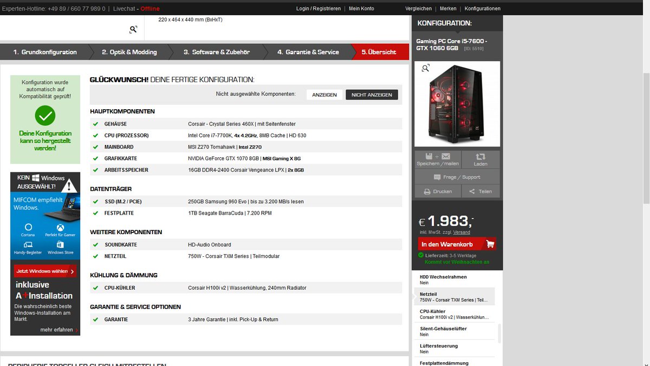Open Speichern / mailen for this configuration
The width and height of the screenshot is (650, 366).
tap(438, 159)
